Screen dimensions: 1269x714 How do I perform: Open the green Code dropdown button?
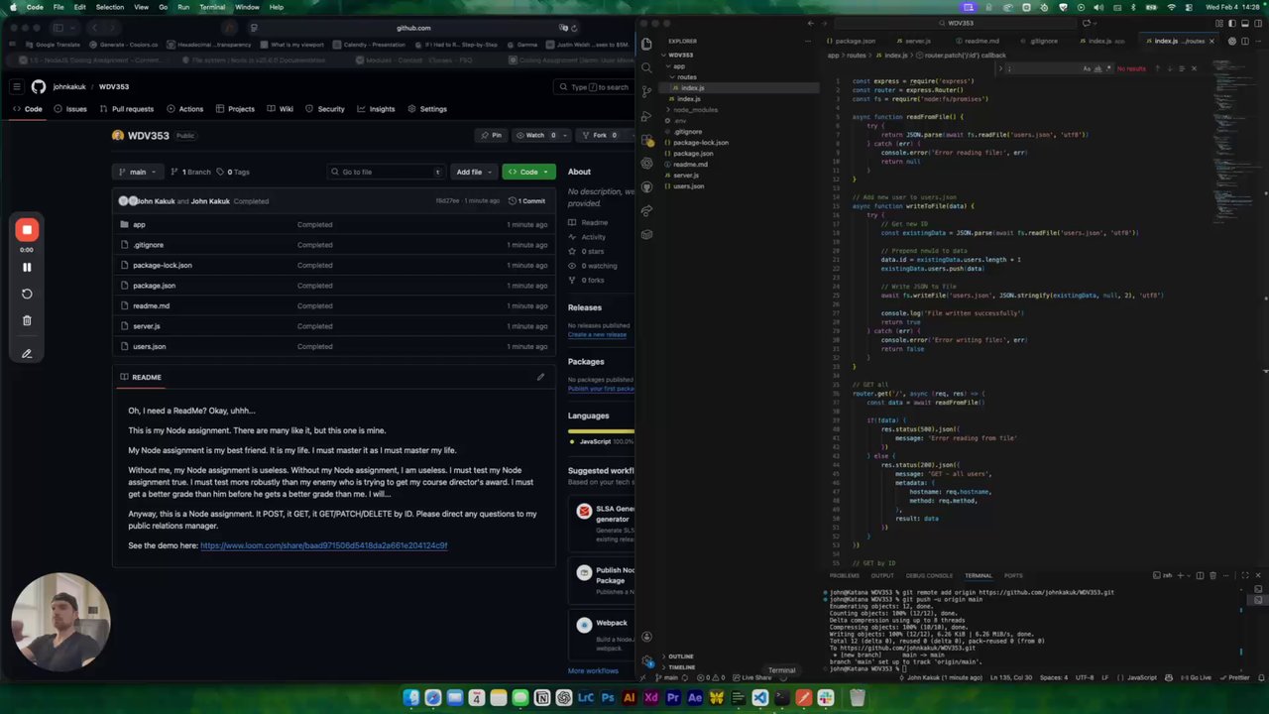(528, 172)
